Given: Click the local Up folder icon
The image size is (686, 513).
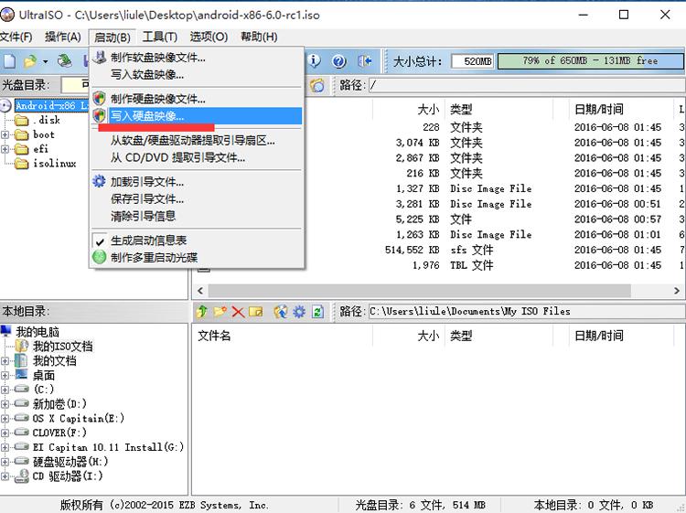Looking at the screenshot, I should tap(202, 312).
